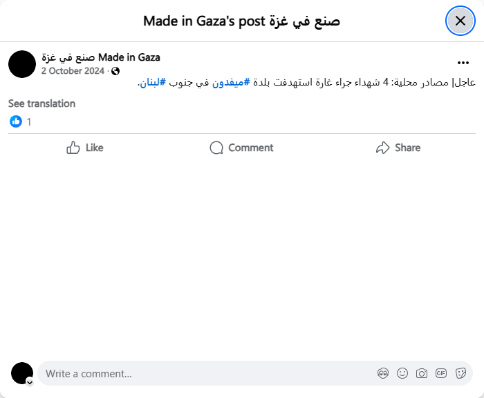Open Made in Gaza profile picture
484x398 pixels.
[22, 63]
